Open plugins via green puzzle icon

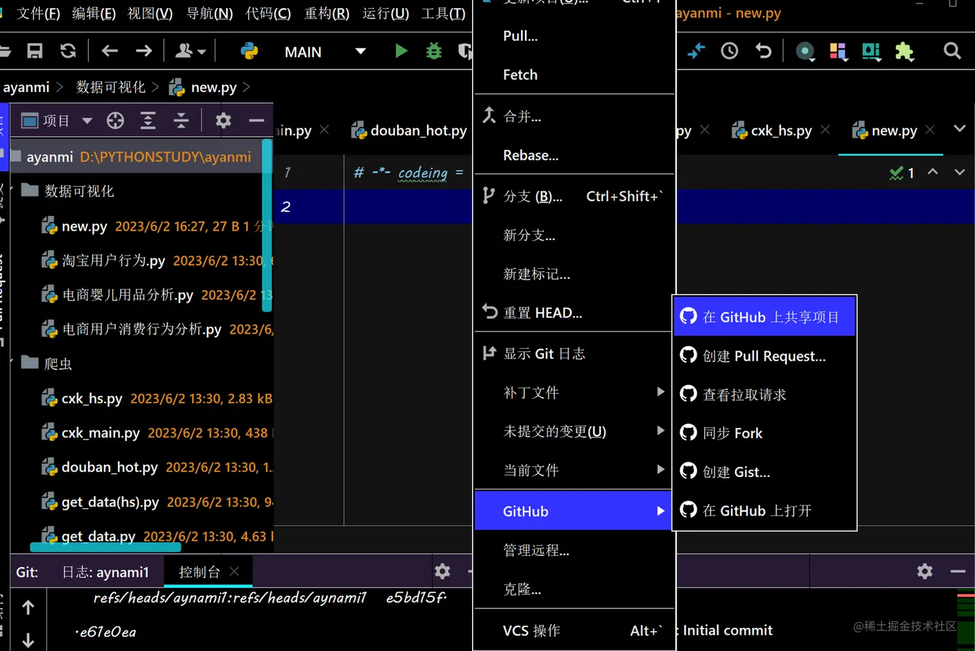(905, 52)
